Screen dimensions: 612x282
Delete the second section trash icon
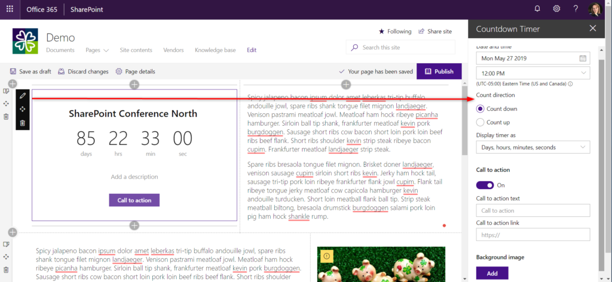click(6, 269)
